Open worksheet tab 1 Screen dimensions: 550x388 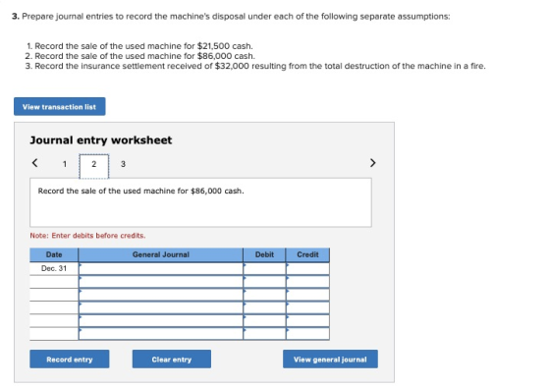point(65,164)
